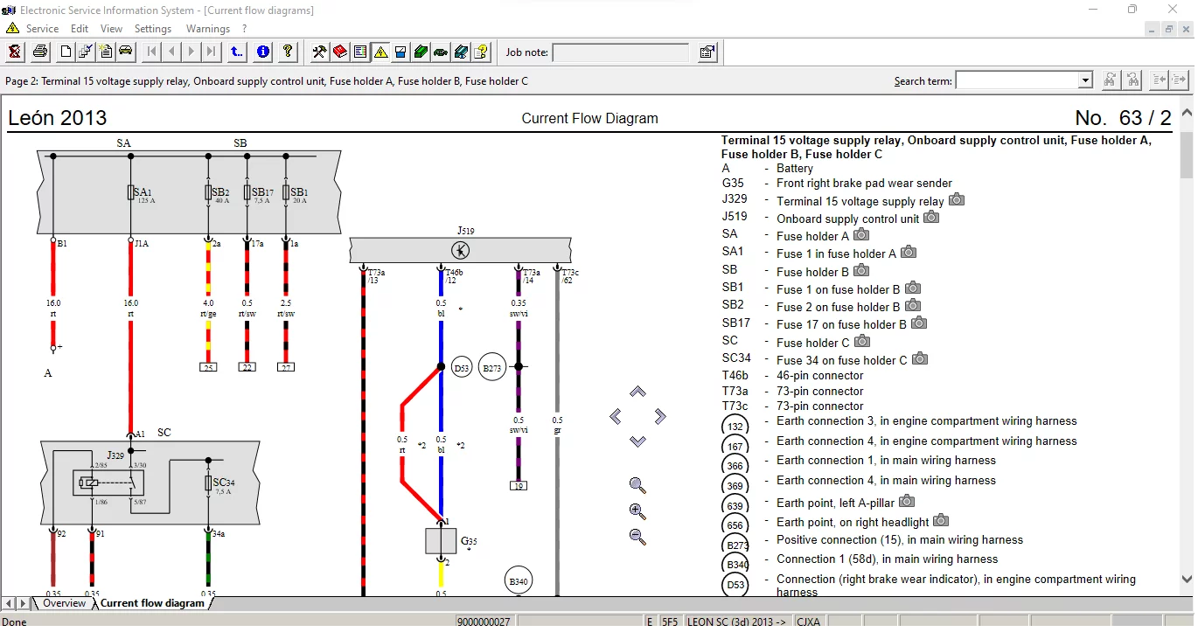Switch to the Overview tab
Viewport: 1198px width, 632px height.
[x=64, y=604]
